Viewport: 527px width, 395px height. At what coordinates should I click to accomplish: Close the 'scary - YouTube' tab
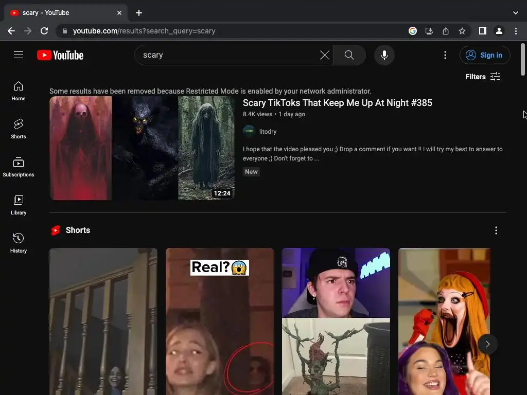[119, 13]
